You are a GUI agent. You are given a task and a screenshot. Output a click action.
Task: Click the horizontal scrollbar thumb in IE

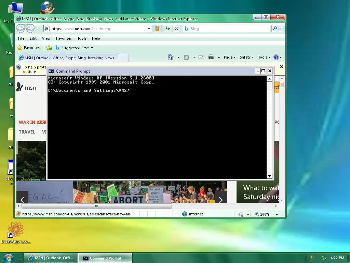tap(97, 206)
